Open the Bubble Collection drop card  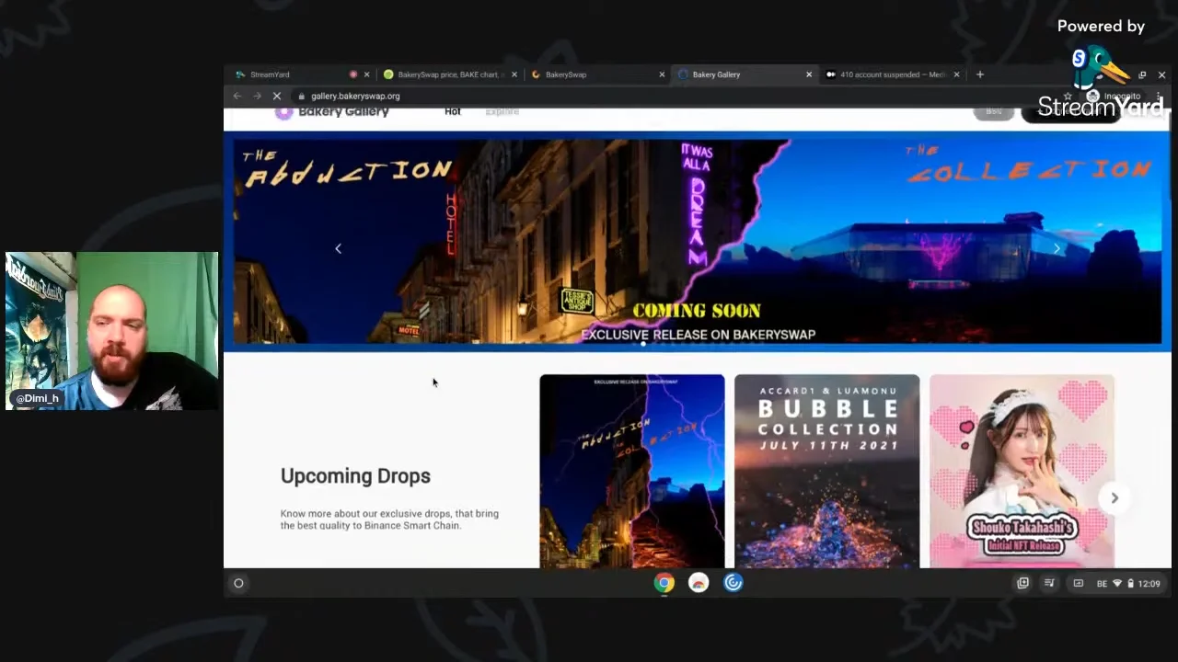point(826,471)
